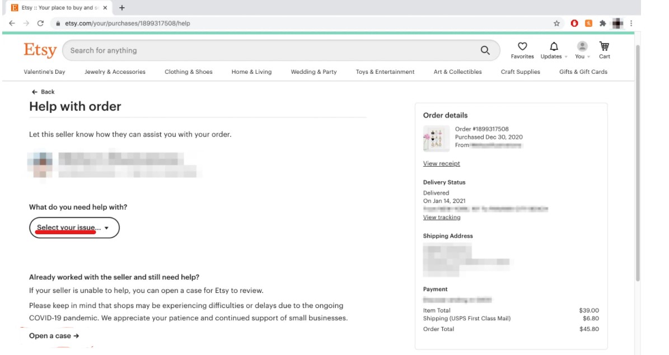Screen dimensions: 669x355
Task: Open Wedding & Party category
Action: (x=314, y=72)
